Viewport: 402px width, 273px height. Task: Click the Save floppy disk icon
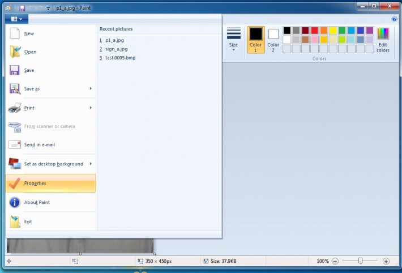pos(15,70)
